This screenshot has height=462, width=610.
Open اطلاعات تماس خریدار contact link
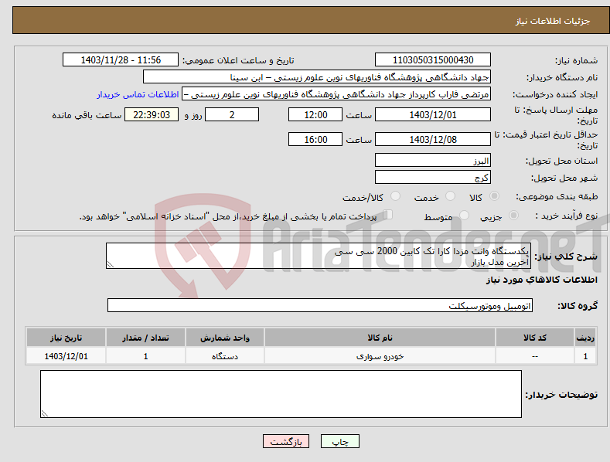[x=138, y=94]
